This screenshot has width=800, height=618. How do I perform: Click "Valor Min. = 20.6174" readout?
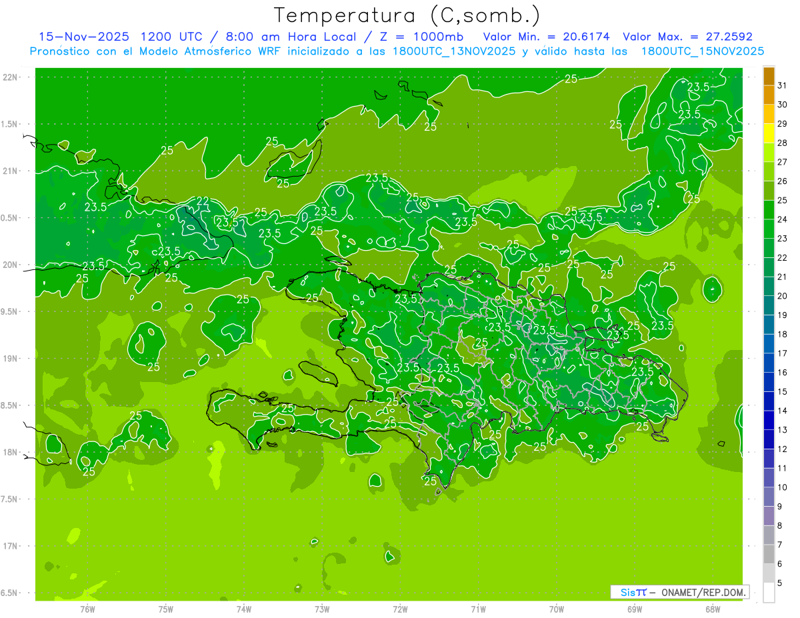547,37
